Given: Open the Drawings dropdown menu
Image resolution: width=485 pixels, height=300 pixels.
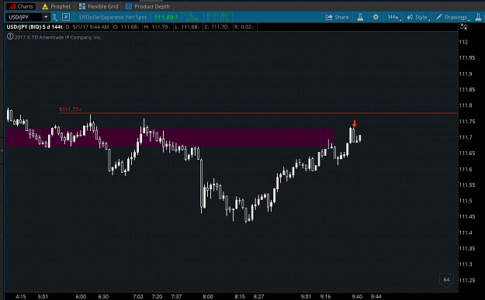Looking at the screenshot, I should point(452,17).
